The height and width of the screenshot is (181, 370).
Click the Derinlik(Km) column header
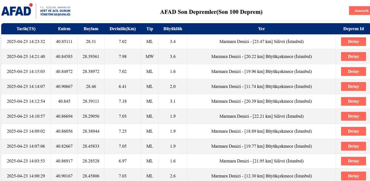(x=122, y=29)
